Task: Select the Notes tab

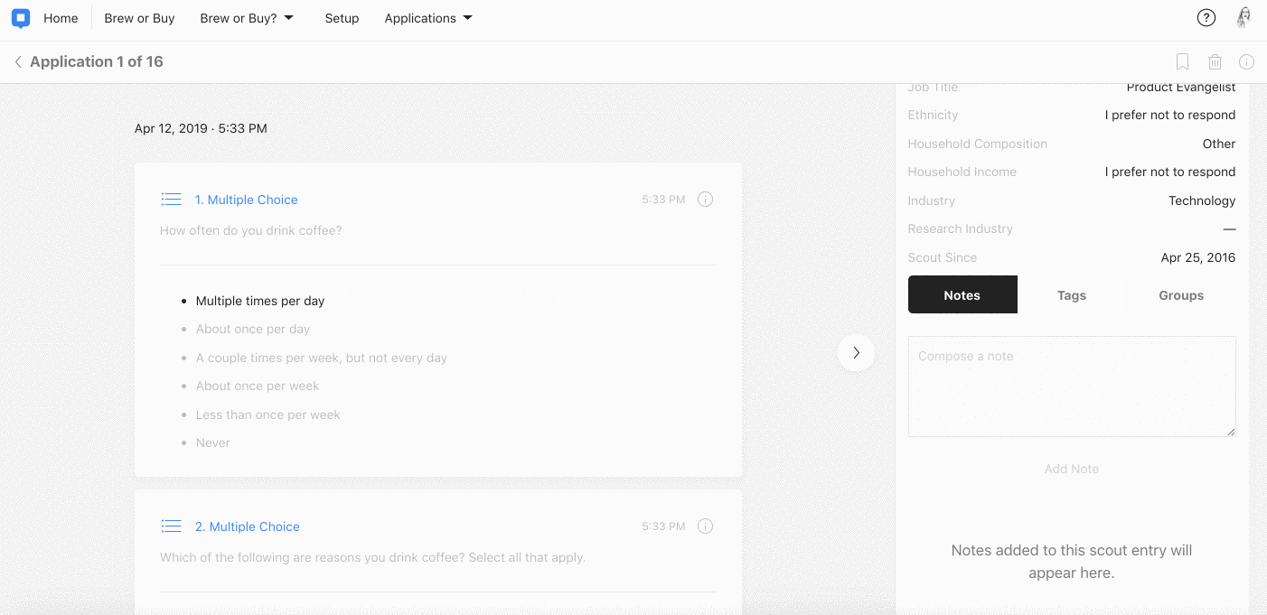Action: (962, 295)
